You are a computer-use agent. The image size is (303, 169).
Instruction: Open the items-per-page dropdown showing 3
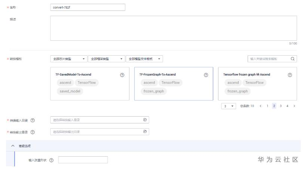coord(229,106)
